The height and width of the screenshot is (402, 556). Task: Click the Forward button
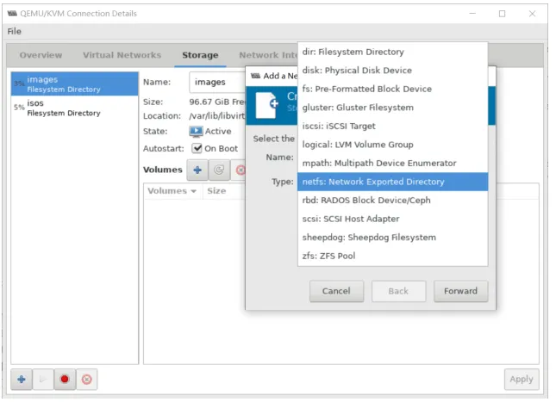460,291
